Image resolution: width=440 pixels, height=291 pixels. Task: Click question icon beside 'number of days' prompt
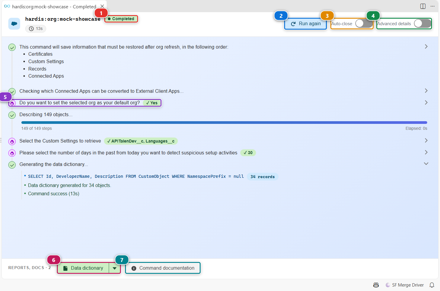click(12, 153)
